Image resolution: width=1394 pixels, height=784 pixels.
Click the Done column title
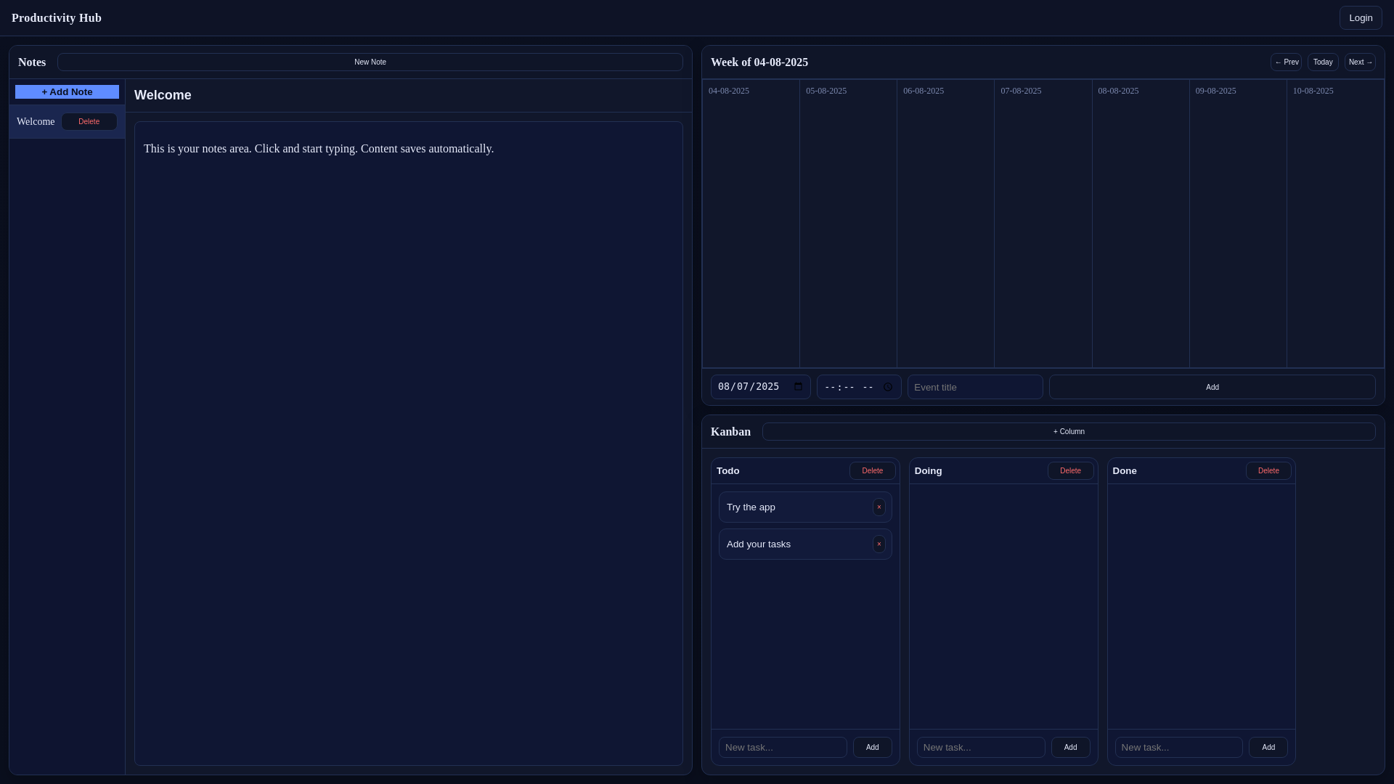point(1125,471)
